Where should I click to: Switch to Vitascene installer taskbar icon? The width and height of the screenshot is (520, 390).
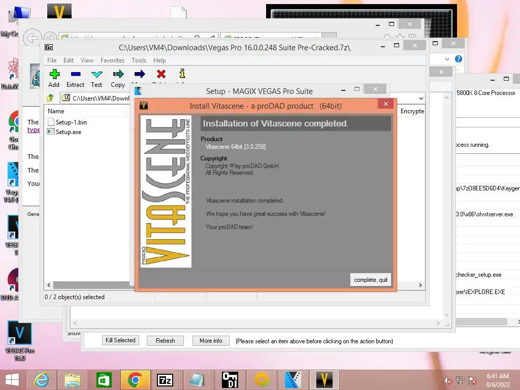[324, 380]
